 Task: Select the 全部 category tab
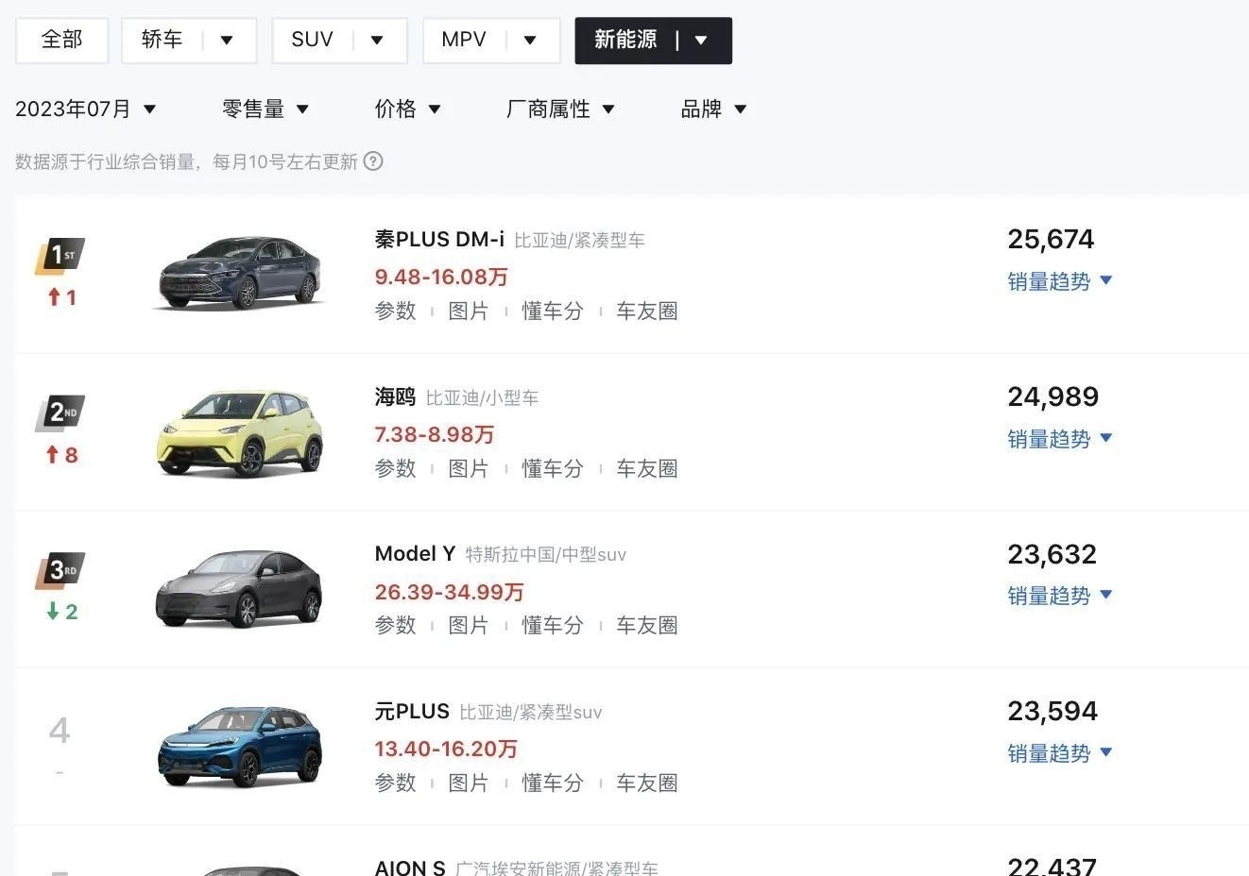point(62,41)
